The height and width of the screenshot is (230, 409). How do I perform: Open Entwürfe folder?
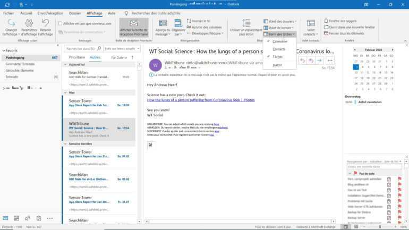pos(12,77)
